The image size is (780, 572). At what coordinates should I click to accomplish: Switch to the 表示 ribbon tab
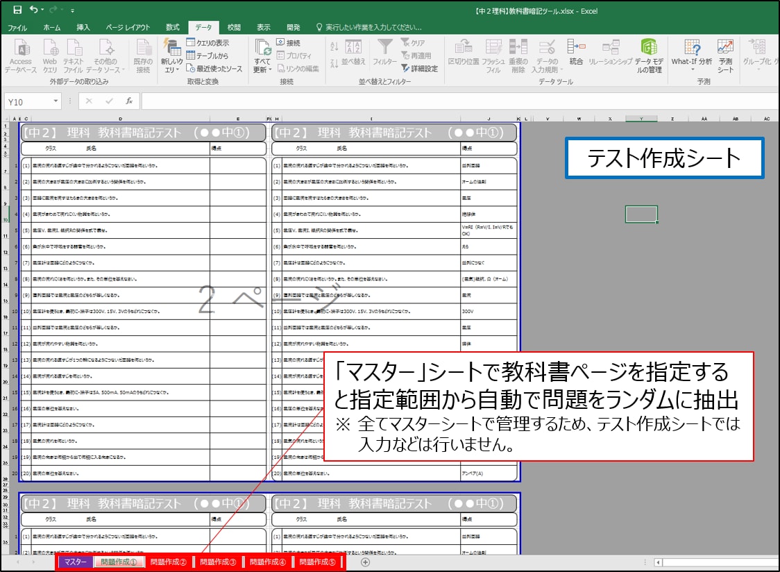point(264,27)
